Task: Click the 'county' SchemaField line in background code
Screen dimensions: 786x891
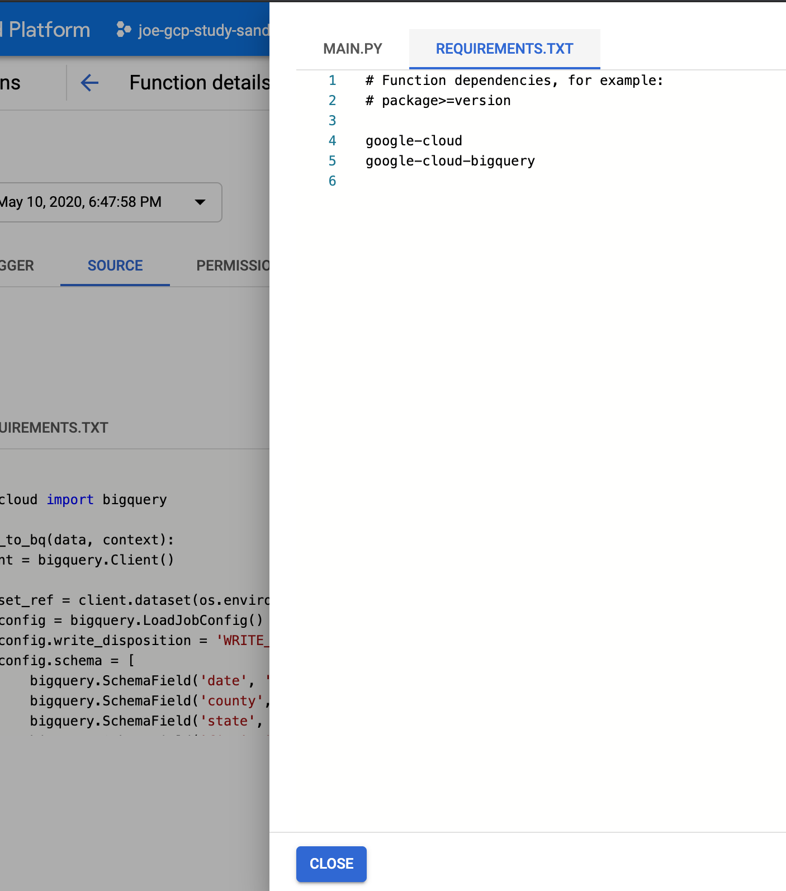Action: 150,701
